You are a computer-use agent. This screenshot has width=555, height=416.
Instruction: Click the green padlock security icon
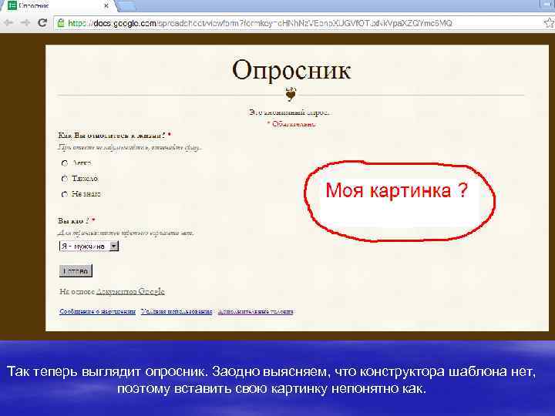61,23
